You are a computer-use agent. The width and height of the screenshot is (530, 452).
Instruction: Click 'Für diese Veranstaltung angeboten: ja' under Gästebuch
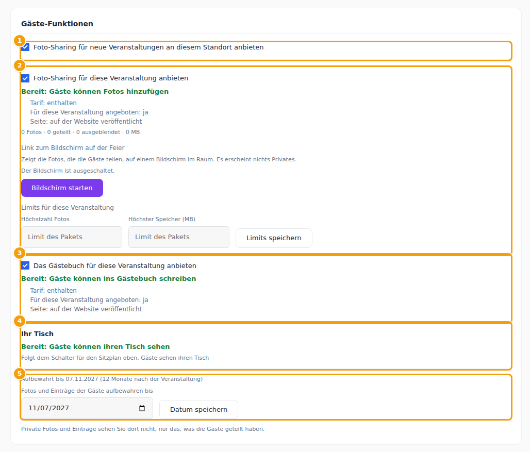tap(89, 299)
